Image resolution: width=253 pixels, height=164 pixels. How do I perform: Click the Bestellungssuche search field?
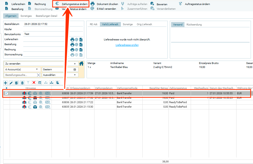[x=20, y=75]
